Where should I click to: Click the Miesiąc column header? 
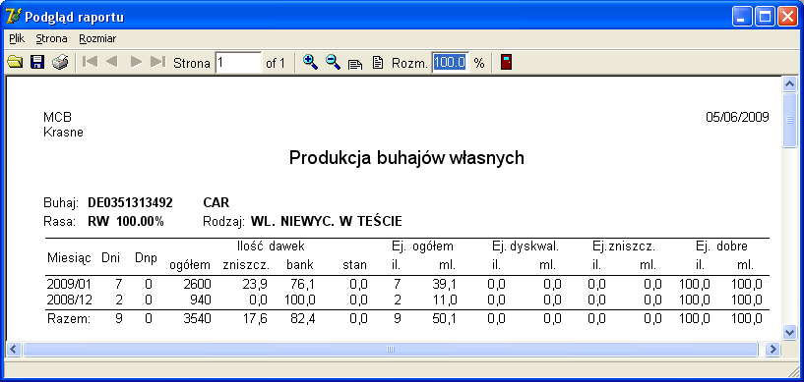pyautogui.click(x=69, y=258)
